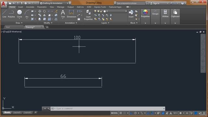Choose the Move tool in Modify panel
The width and height of the screenshot is (208, 117).
(40, 11)
